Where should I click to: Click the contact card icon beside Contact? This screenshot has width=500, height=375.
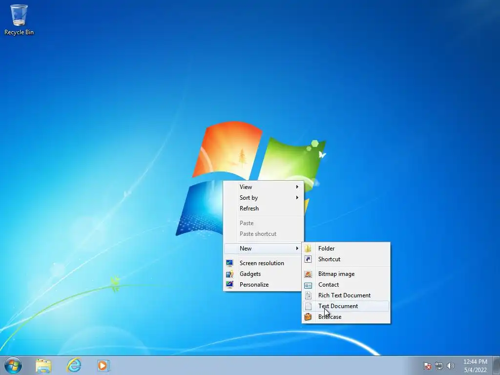(308, 285)
